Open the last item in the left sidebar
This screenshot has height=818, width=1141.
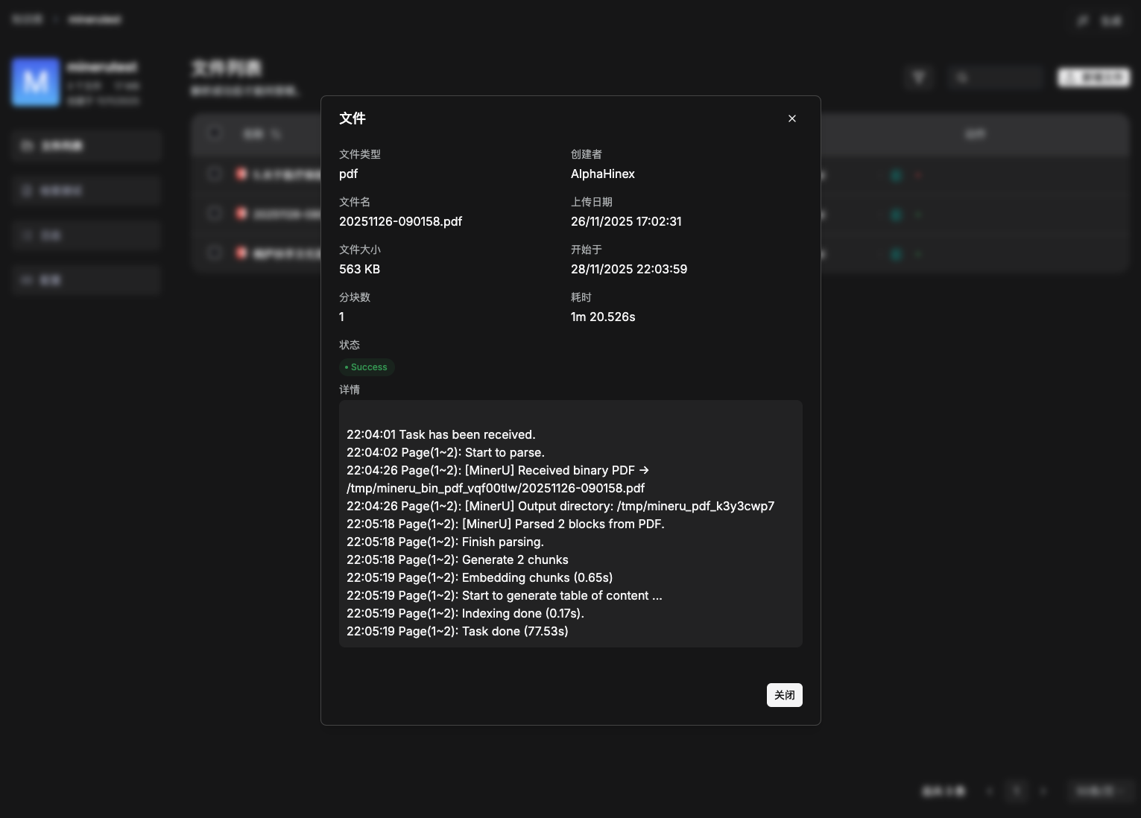pos(86,280)
